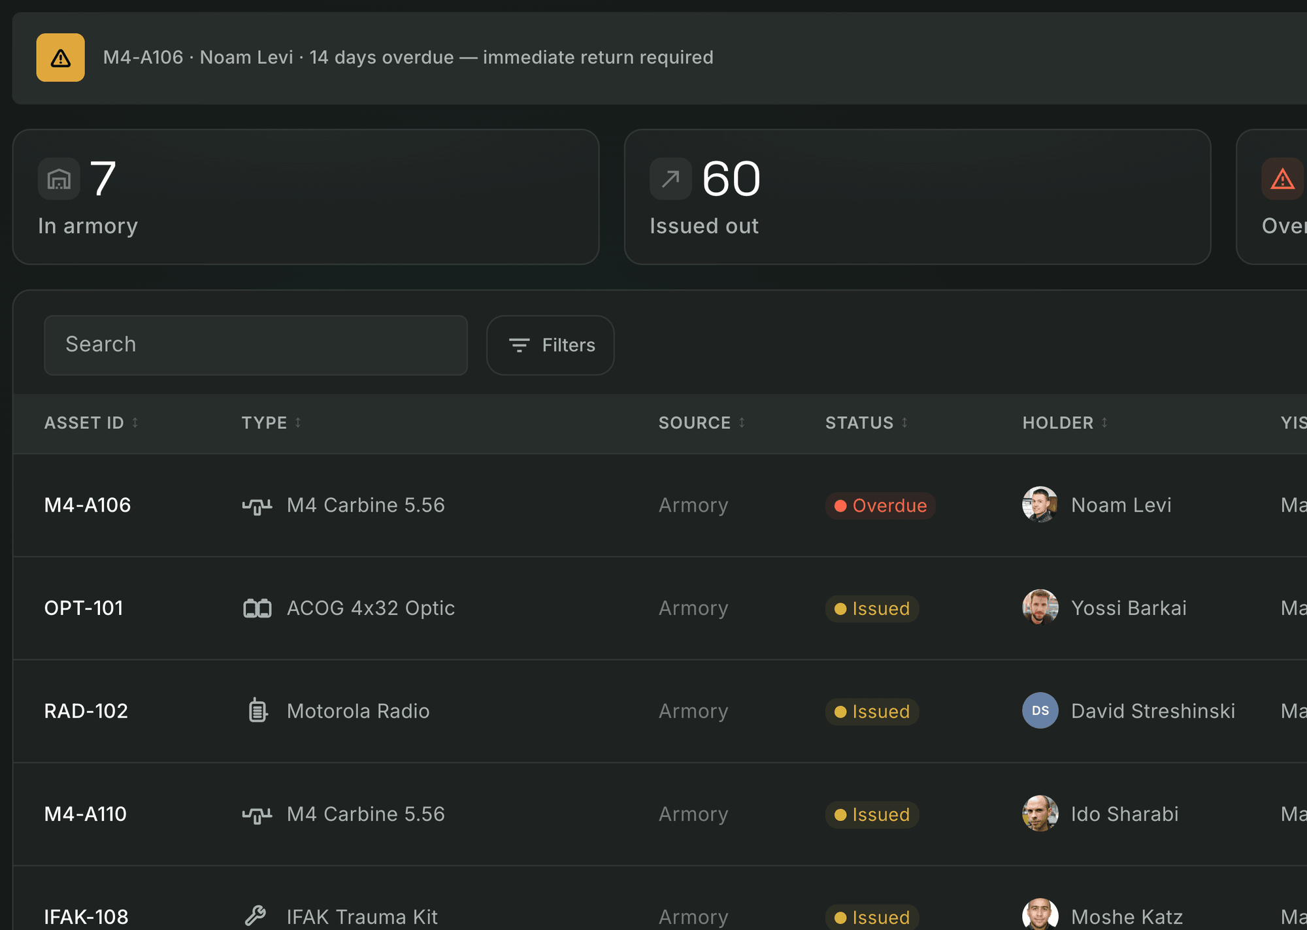This screenshot has height=930, width=1307.
Task: Click Issued badge in OPT-101 row
Action: click(x=872, y=608)
